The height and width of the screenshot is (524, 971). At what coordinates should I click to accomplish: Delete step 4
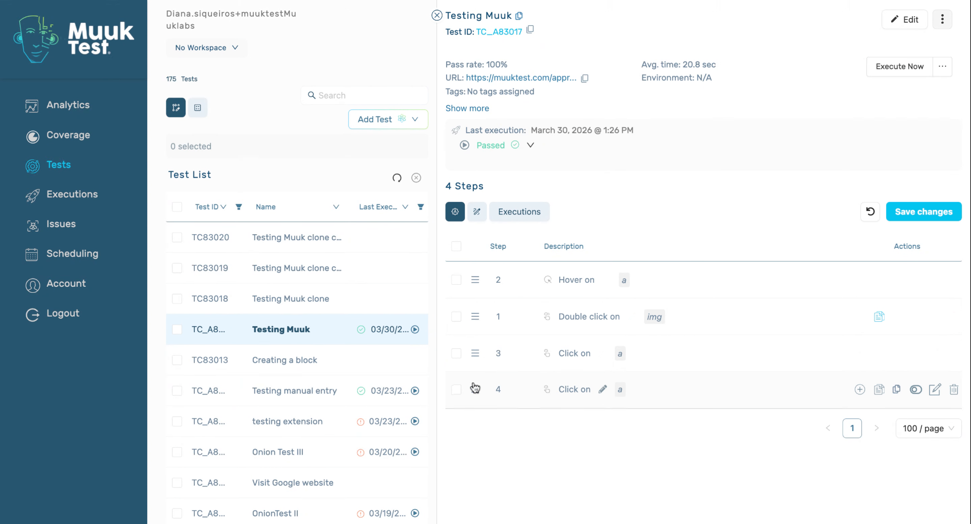pyautogui.click(x=954, y=389)
